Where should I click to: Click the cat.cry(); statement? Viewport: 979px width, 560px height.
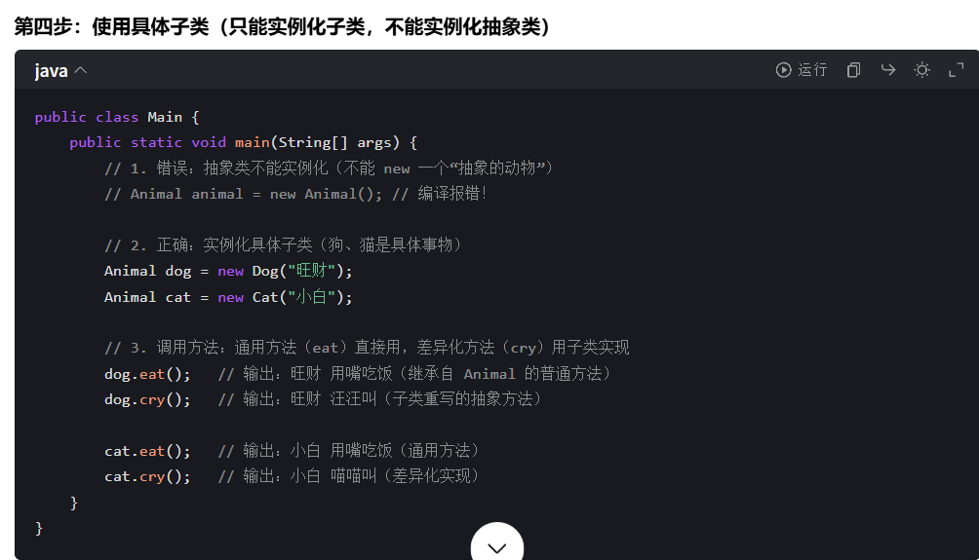point(147,476)
